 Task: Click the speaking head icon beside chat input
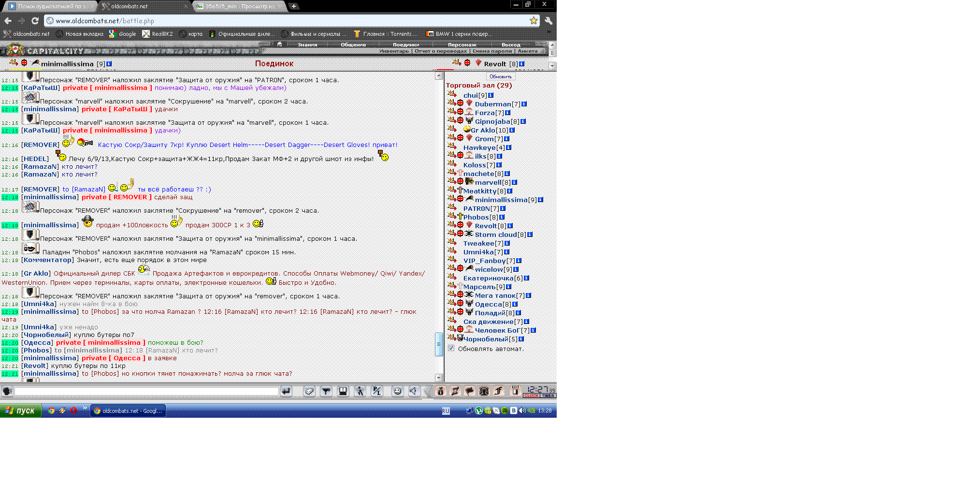7,391
